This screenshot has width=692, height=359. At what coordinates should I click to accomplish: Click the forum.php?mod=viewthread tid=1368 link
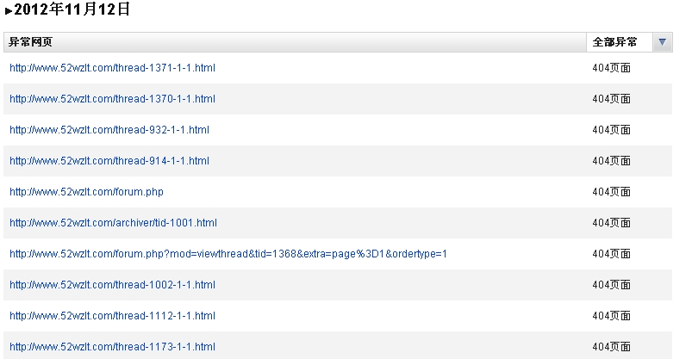point(228,254)
